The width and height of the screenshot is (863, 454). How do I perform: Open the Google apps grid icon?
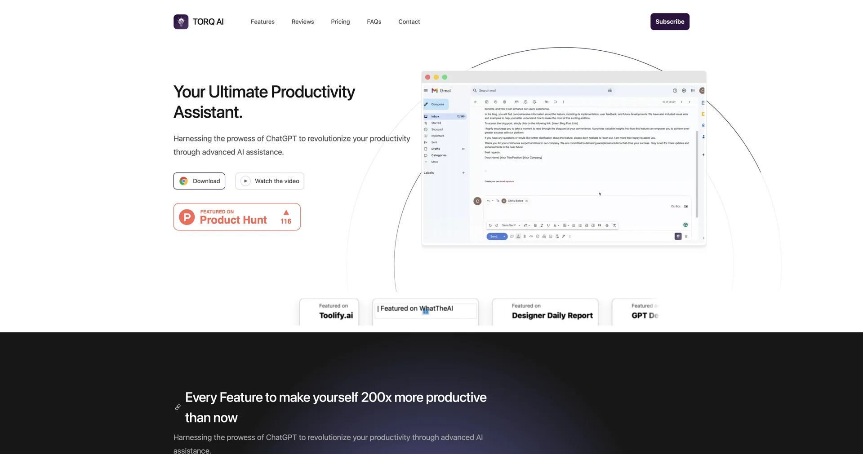pyautogui.click(x=693, y=91)
